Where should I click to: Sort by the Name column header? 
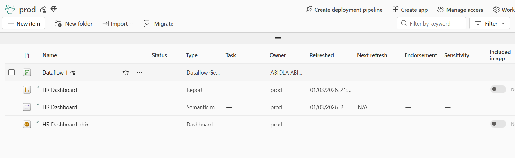[x=50, y=55]
